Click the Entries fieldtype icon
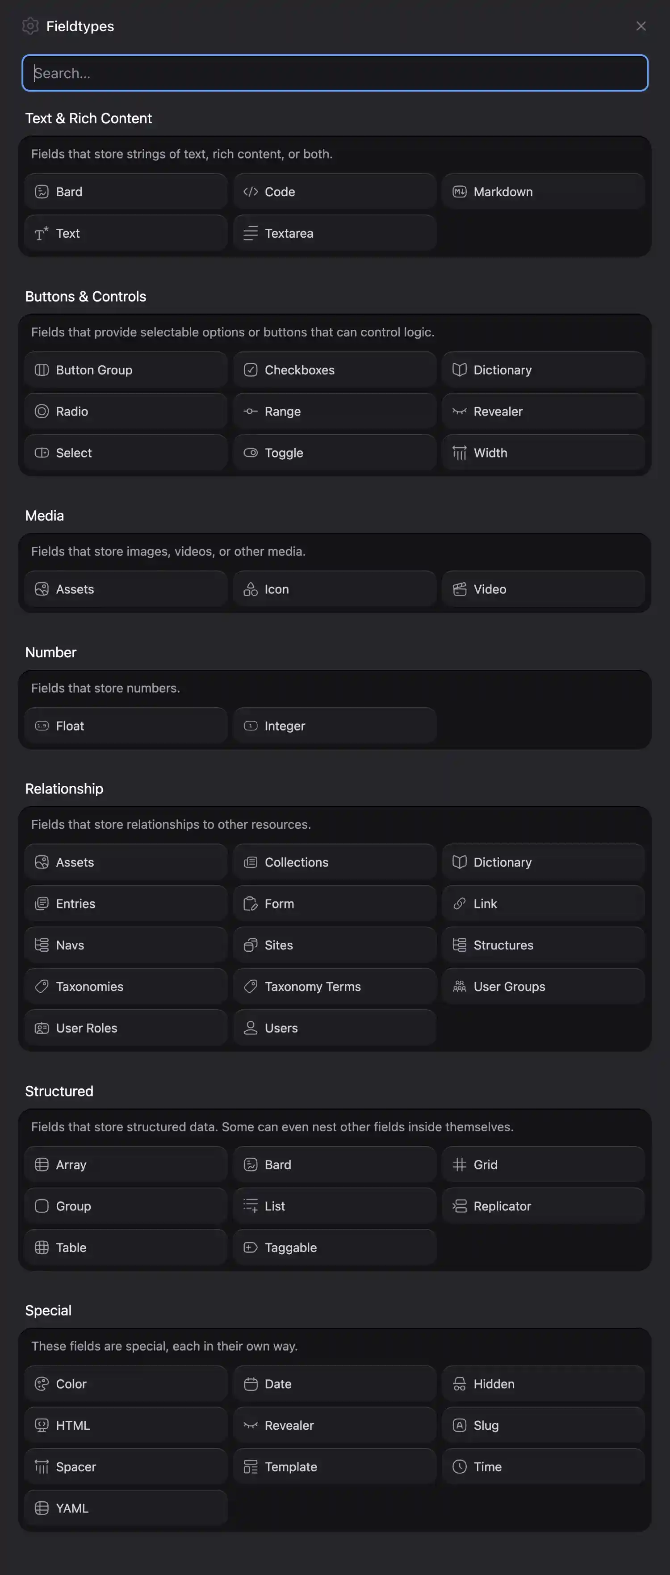 42,903
